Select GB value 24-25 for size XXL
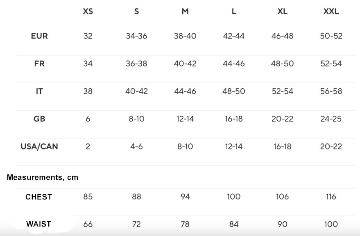Image resolution: width=360 pixels, height=236 pixels. click(x=331, y=119)
